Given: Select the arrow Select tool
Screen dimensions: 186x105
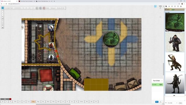Looking at the screenshot, I should tap(3, 8).
